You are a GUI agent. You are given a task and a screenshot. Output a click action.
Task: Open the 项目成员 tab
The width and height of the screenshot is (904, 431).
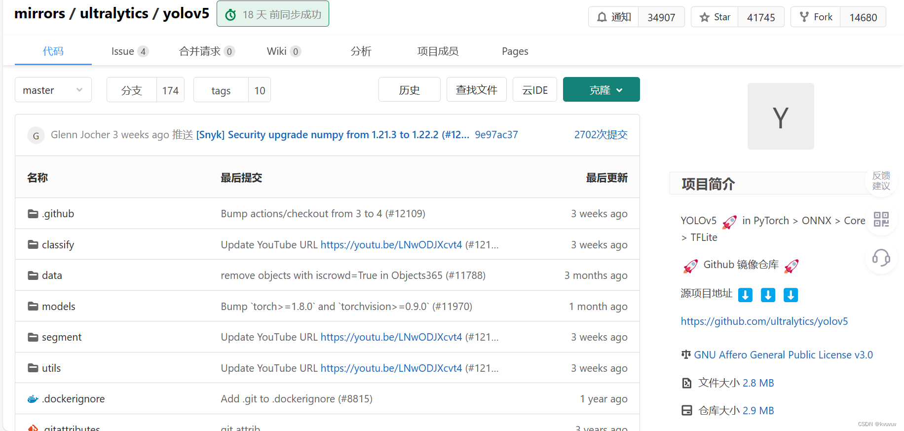click(x=438, y=51)
